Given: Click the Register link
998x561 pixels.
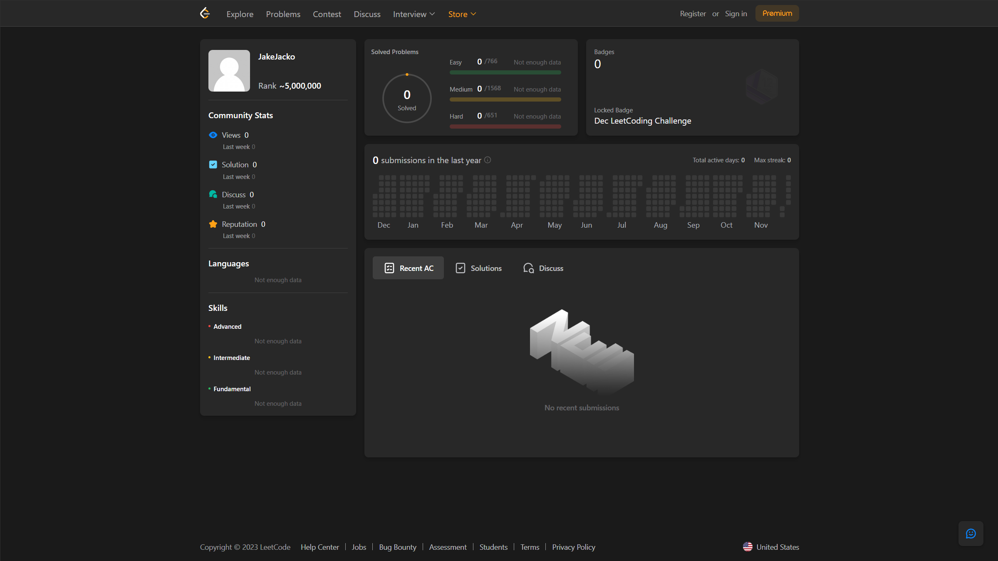Looking at the screenshot, I should point(693,14).
